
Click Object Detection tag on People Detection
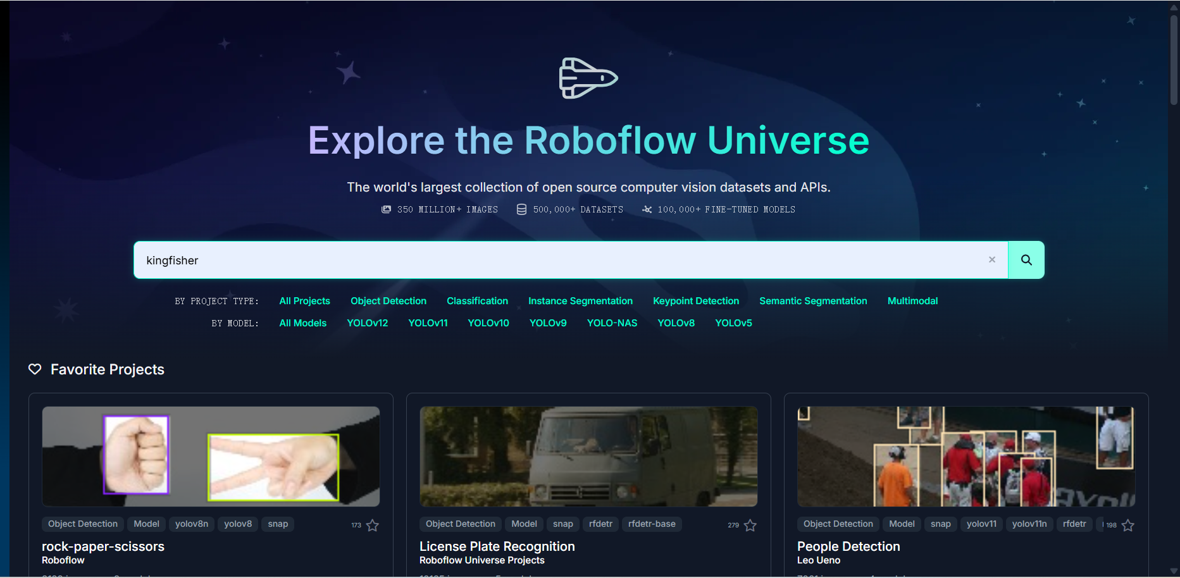[x=838, y=524]
